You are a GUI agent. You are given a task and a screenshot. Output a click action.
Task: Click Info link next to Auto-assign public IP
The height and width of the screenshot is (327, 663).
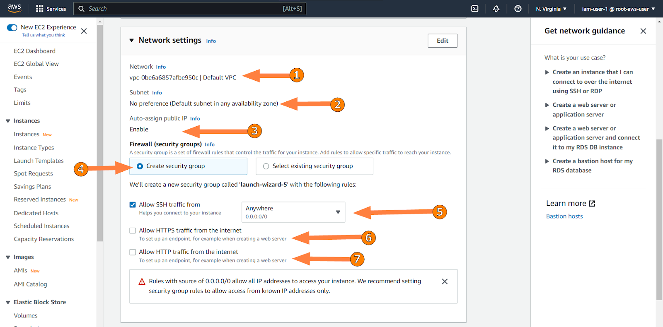pos(195,119)
